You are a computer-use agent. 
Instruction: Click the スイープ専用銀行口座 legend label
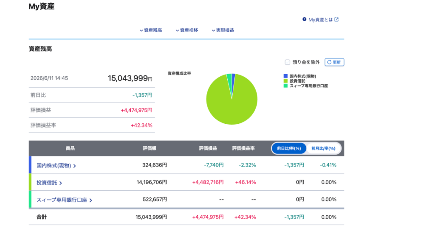pos(309,86)
